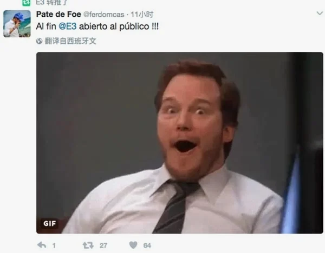
Task: Click the globe translation icon
Action: pyautogui.click(x=39, y=41)
